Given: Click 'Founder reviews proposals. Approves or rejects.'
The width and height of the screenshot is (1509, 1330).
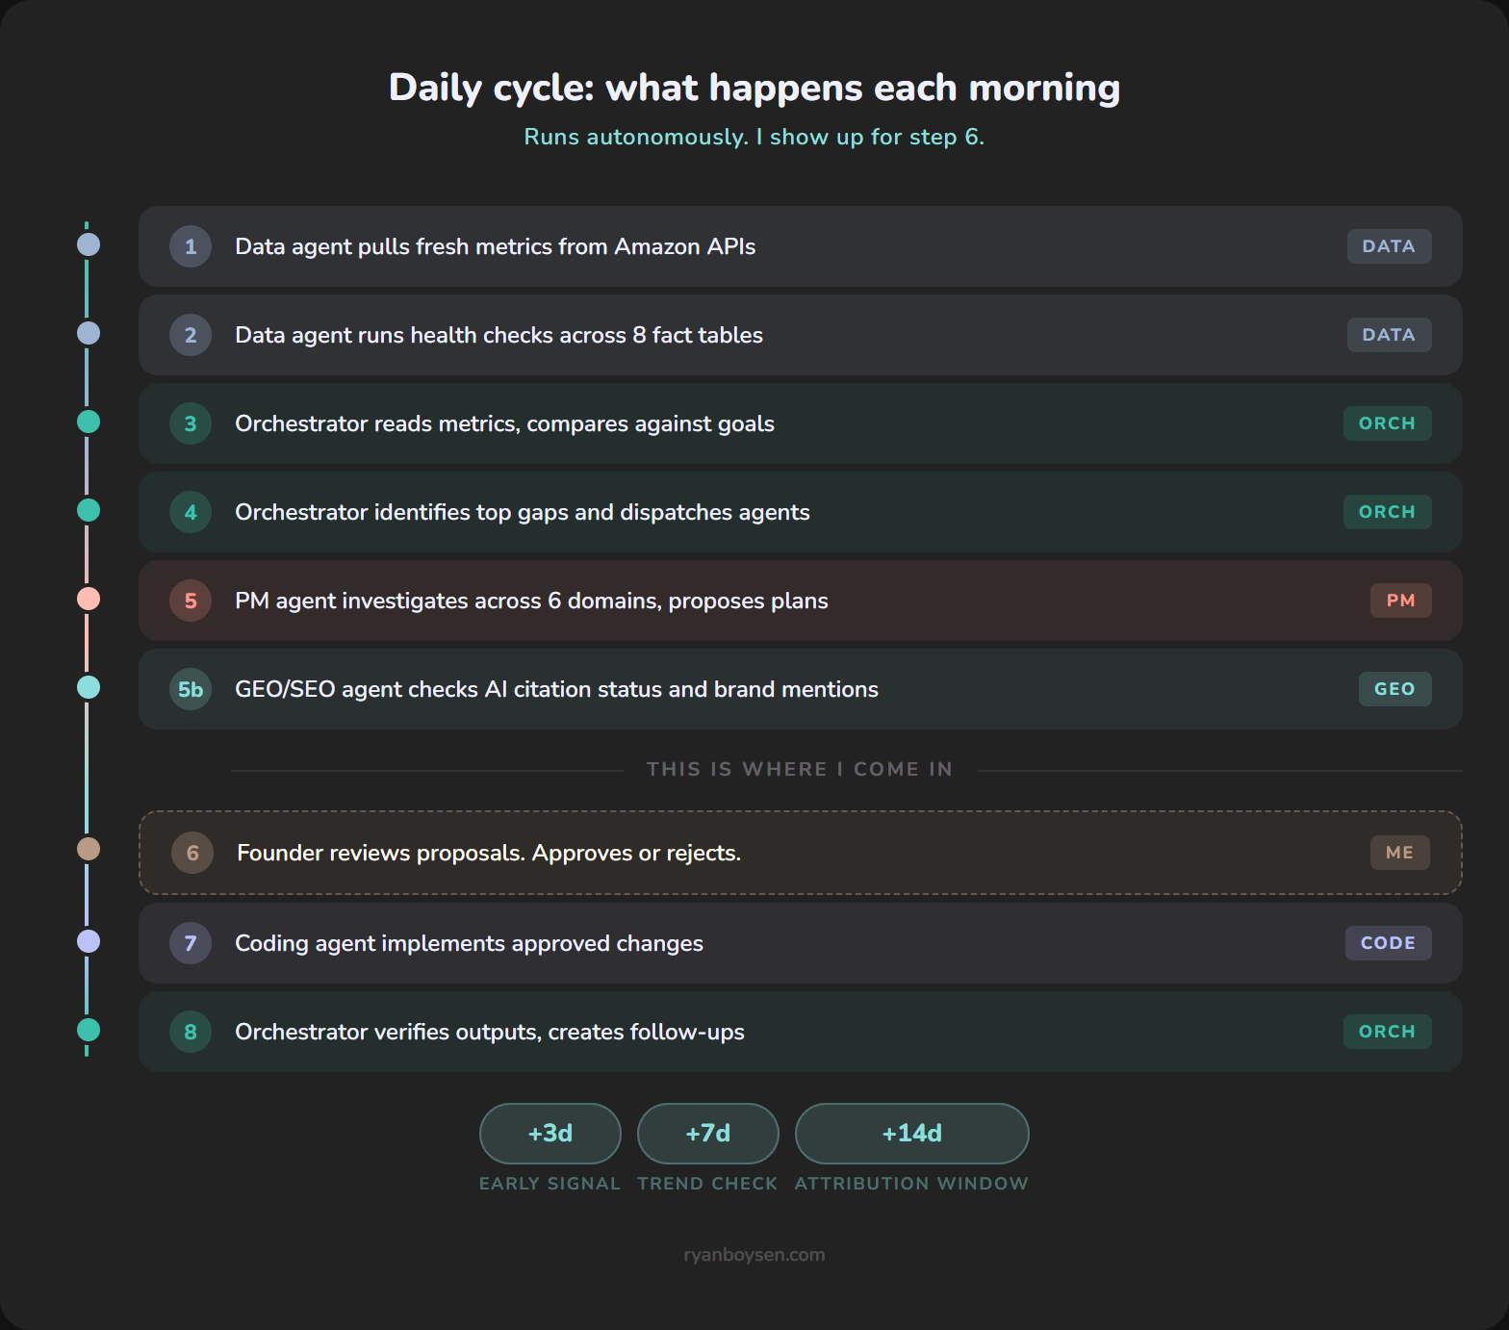Looking at the screenshot, I should tap(489, 853).
